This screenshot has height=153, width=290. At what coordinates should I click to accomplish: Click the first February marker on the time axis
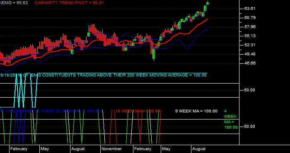click(x=19, y=149)
